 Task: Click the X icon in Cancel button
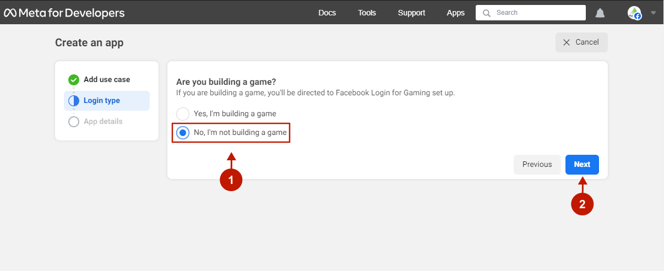pos(567,42)
